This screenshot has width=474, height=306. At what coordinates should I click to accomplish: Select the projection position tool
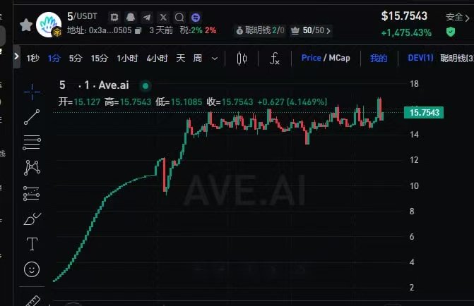pos(32,193)
